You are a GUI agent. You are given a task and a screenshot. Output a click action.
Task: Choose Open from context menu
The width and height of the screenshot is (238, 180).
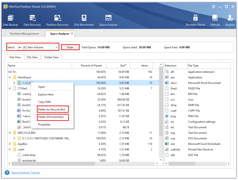pyautogui.click(x=52, y=87)
